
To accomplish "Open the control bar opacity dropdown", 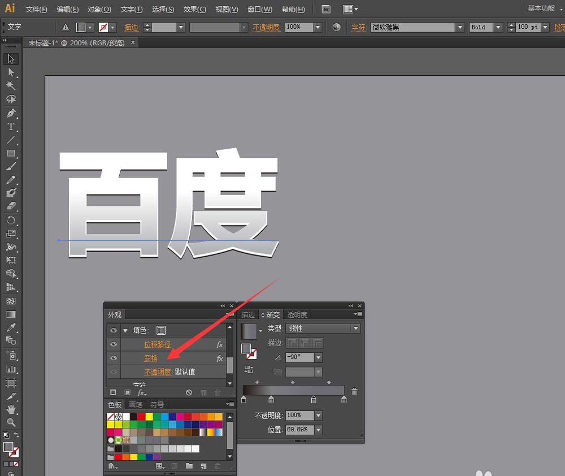I will 318,27.
